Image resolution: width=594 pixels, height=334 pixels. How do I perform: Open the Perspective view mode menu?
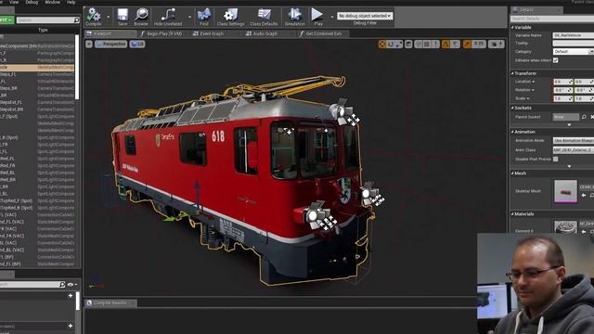click(110, 45)
